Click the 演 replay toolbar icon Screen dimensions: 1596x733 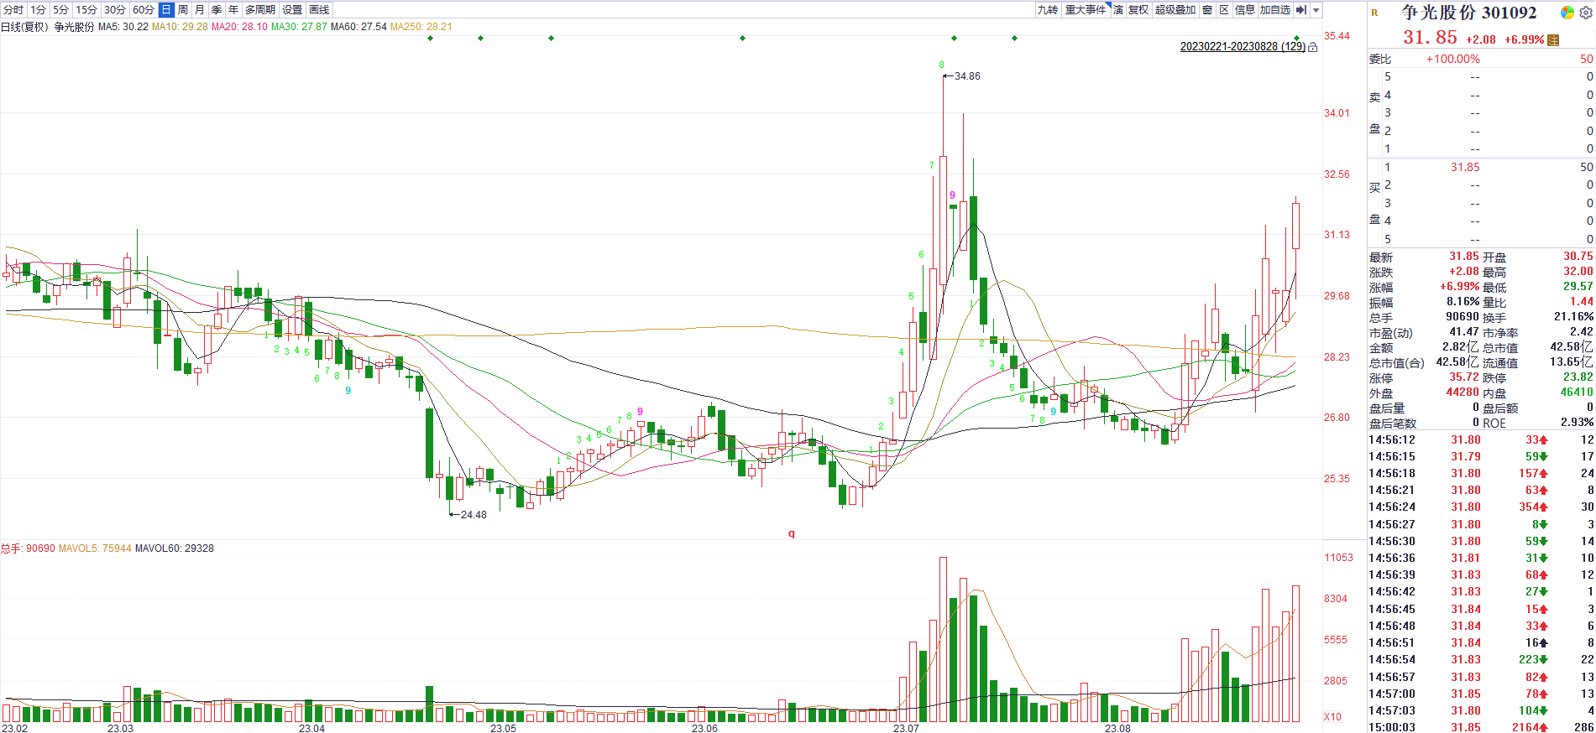click(1118, 10)
